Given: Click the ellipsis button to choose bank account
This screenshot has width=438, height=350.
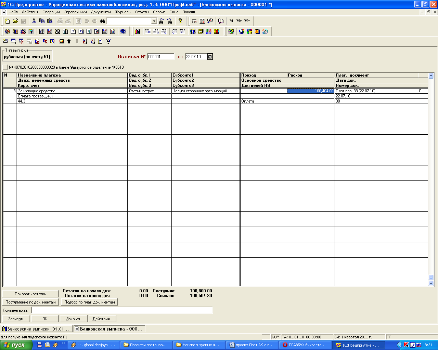Looking at the screenshot, I should [x=5, y=67].
